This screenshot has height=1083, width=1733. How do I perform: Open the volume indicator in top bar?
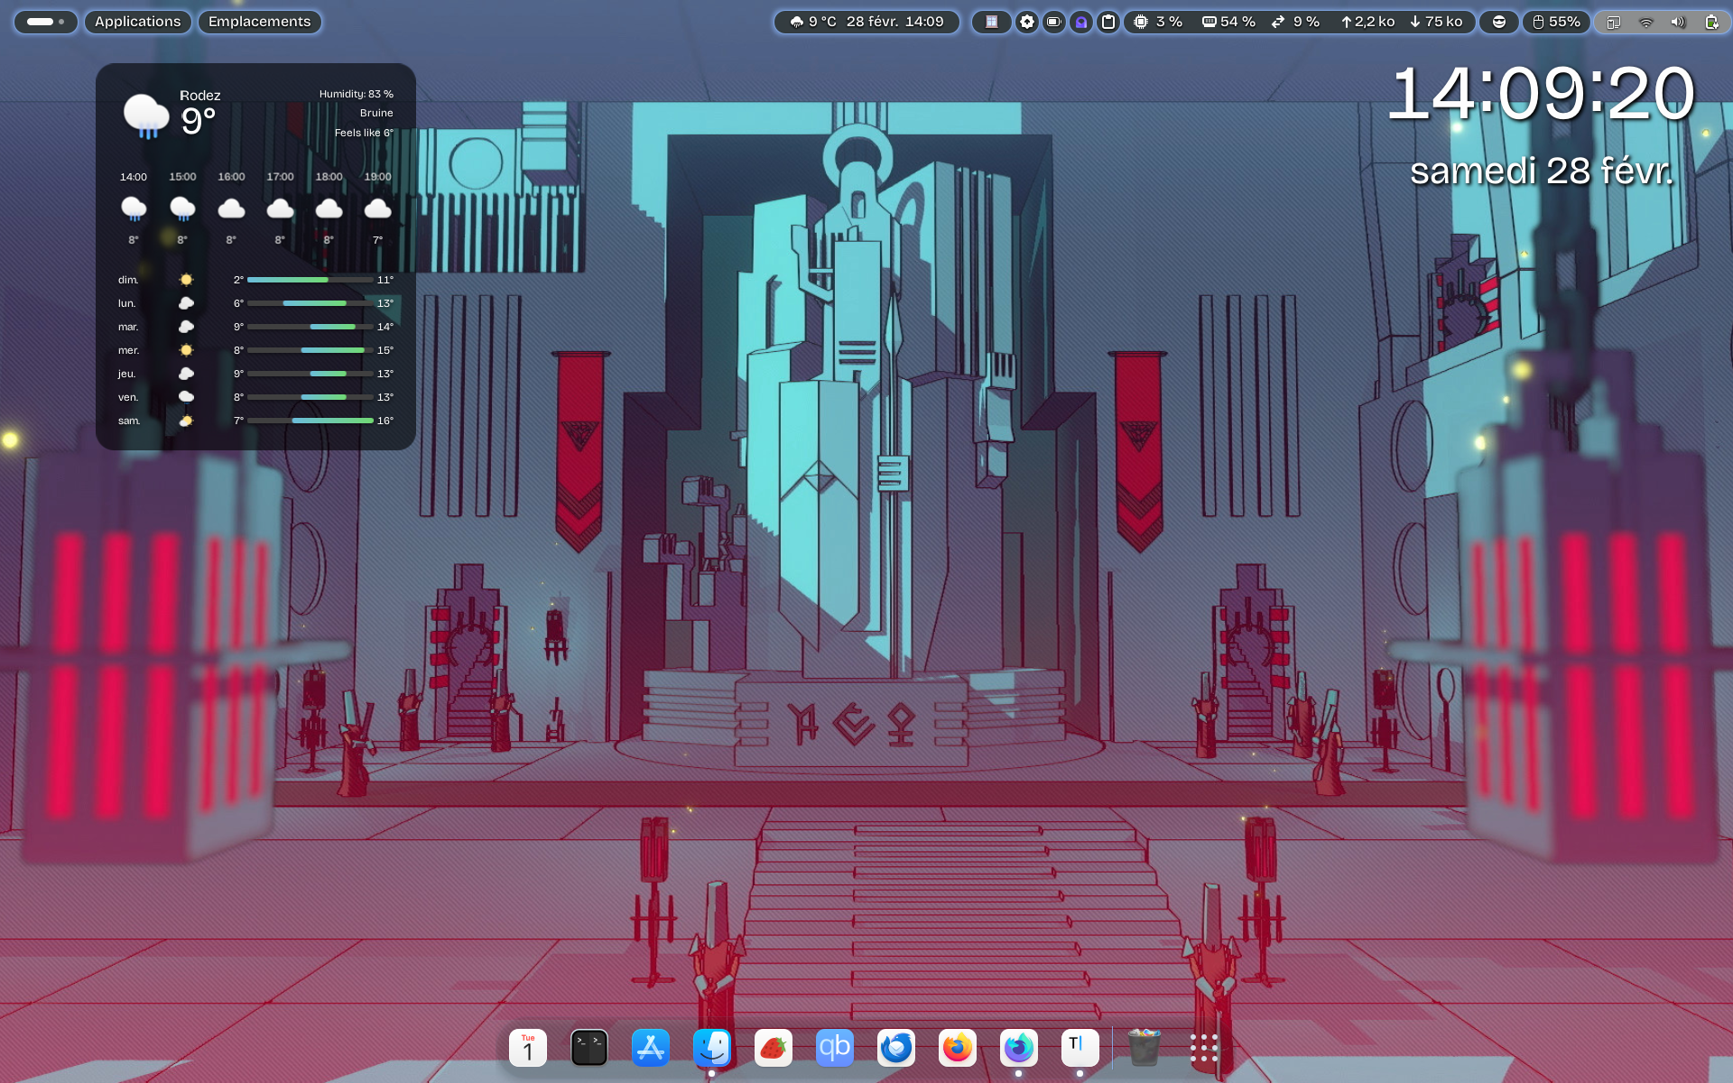click(x=1677, y=22)
